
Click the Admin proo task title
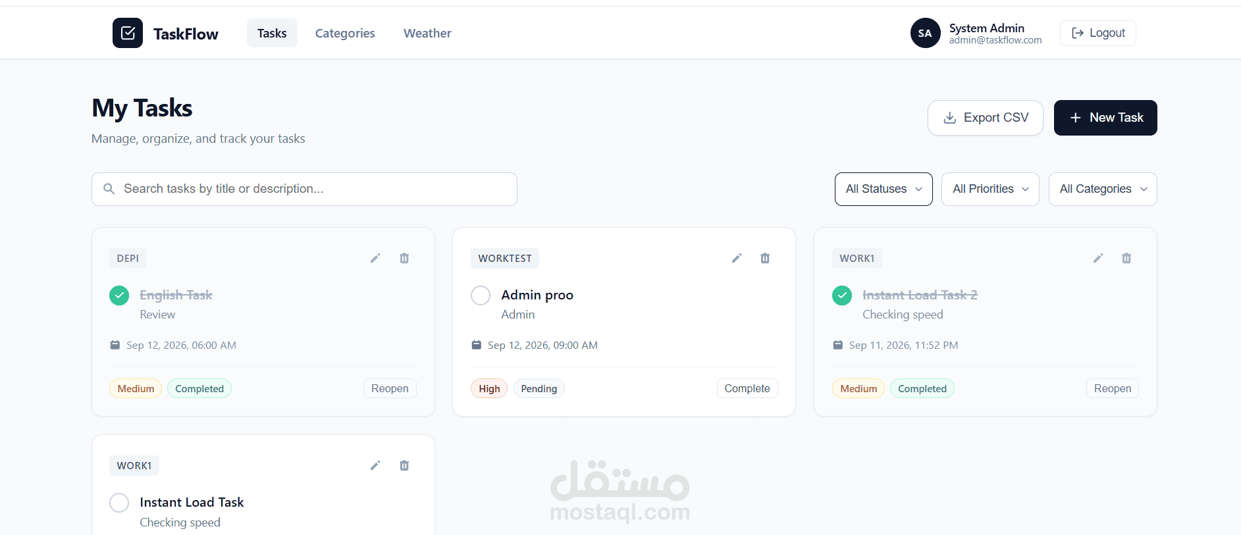[x=537, y=295]
